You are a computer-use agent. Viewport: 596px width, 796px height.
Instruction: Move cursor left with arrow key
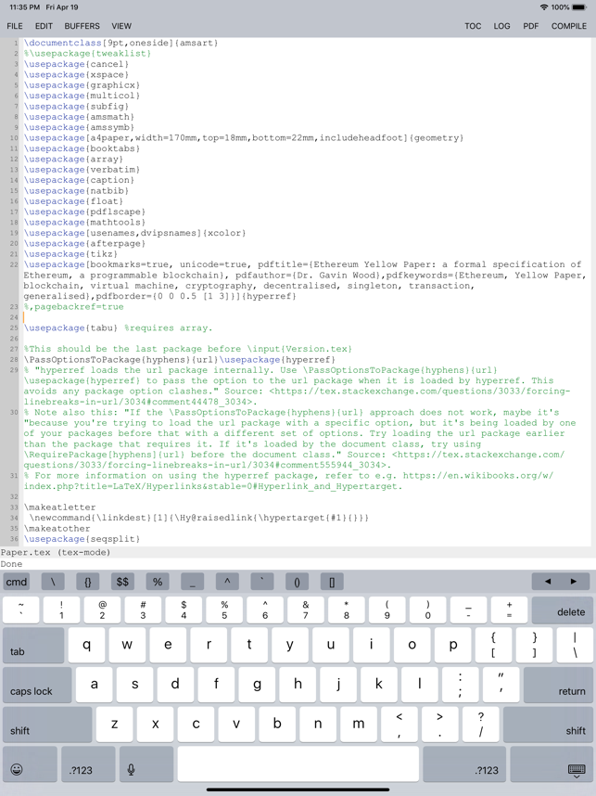[x=547, y=582]
